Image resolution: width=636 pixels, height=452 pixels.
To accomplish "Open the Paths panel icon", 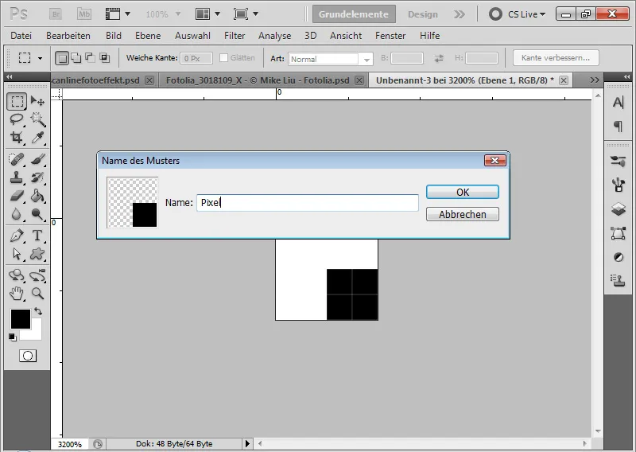I will click(618, 233).
